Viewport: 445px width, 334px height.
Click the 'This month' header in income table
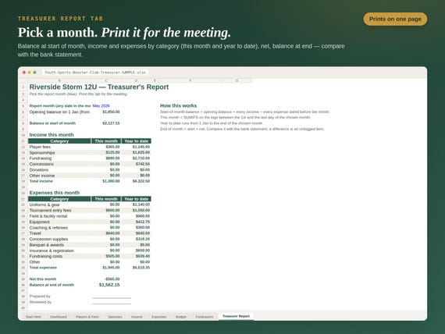(106, 141)
